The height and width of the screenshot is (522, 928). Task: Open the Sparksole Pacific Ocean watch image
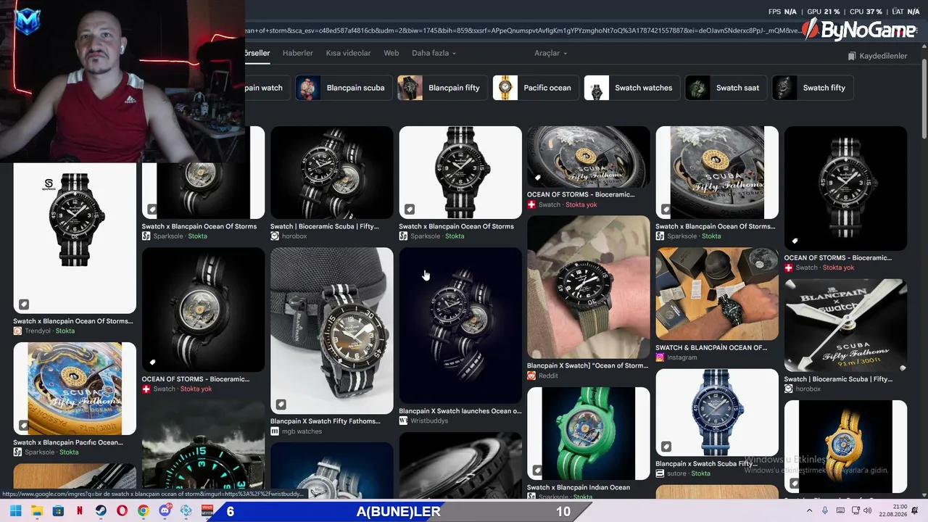coord(75,389)
